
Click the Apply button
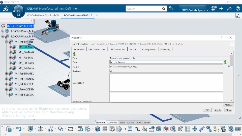[218, 110]
